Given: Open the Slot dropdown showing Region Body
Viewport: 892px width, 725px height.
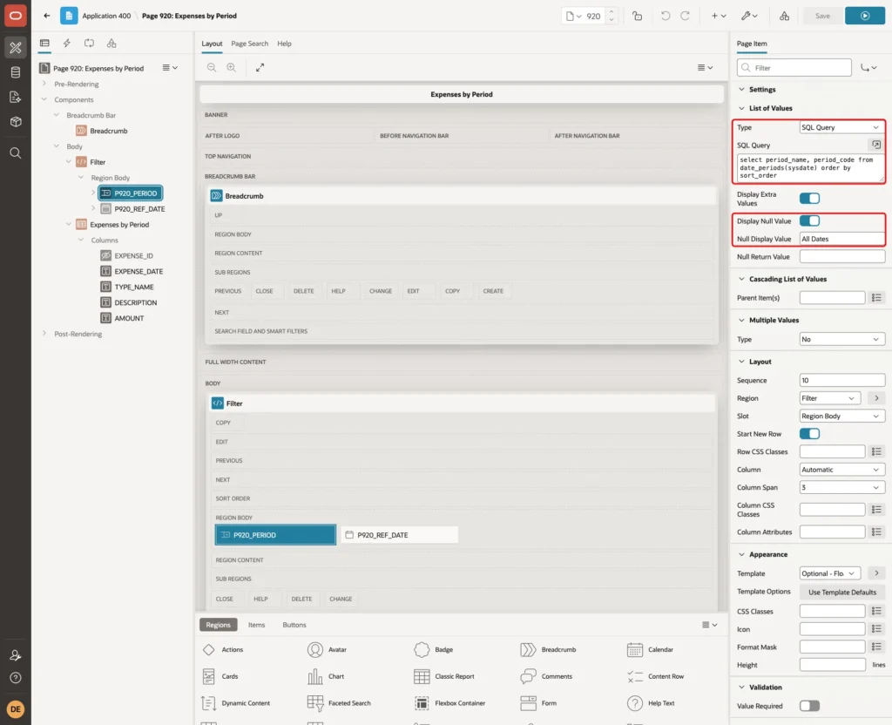Looking at the screenshot, I should 842,416.
